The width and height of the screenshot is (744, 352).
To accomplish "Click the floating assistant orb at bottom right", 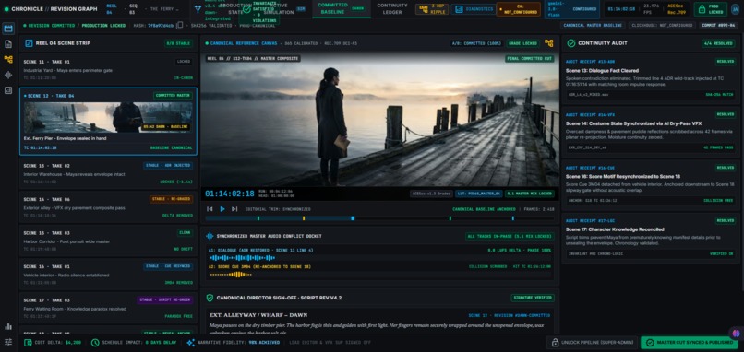I will point(736,333).
